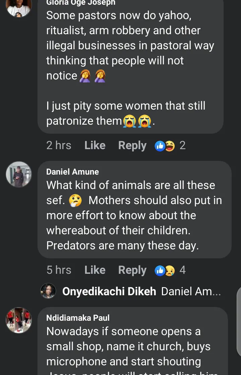
Task: Like Daniel Amune's comment
Action: [x=95, y=270]
